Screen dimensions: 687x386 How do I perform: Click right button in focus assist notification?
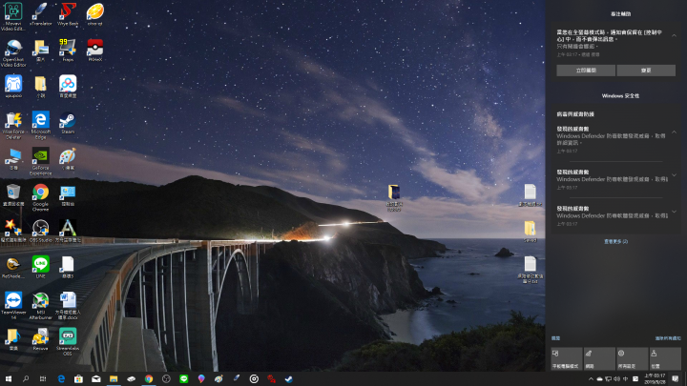[646, 71]
